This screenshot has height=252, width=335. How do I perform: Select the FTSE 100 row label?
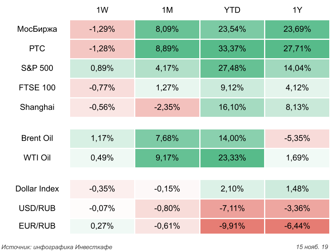38,88
